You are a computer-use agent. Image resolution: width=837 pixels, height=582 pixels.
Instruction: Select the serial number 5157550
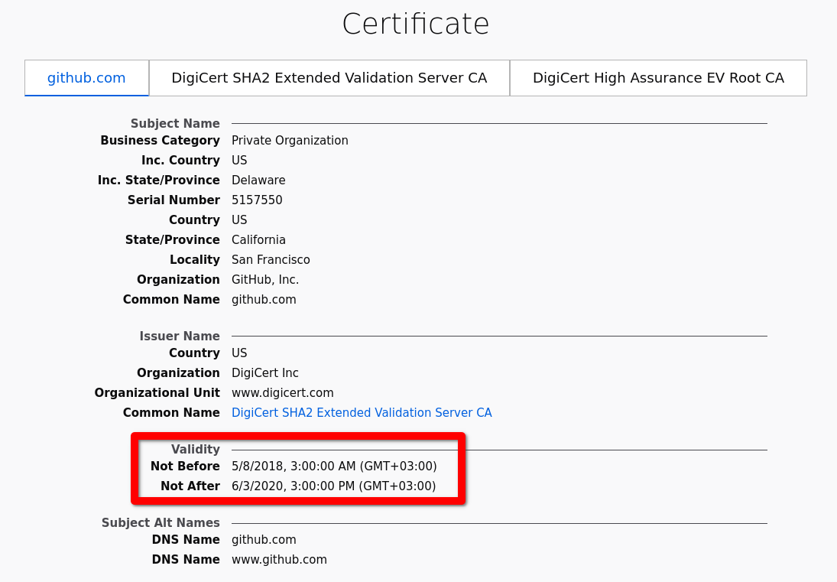coord(257,200)
